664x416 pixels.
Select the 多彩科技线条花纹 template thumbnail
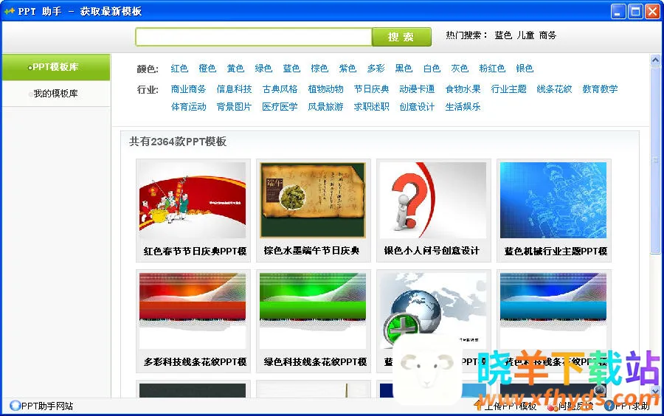click(x=193, y=311)
